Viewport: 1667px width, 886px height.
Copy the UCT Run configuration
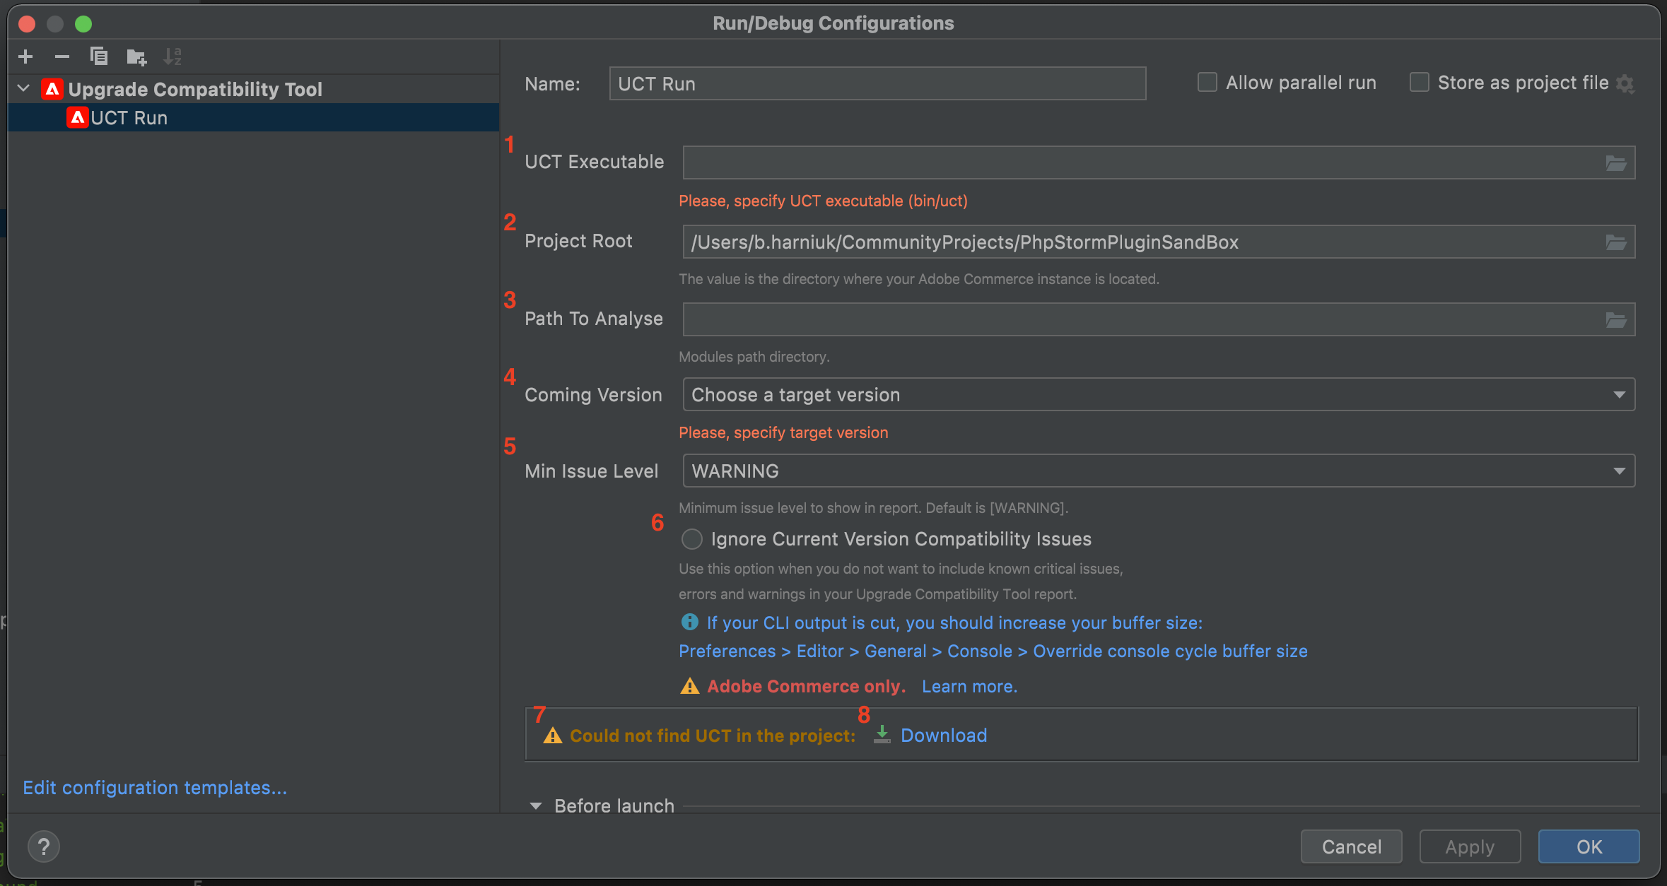point(99,57)
